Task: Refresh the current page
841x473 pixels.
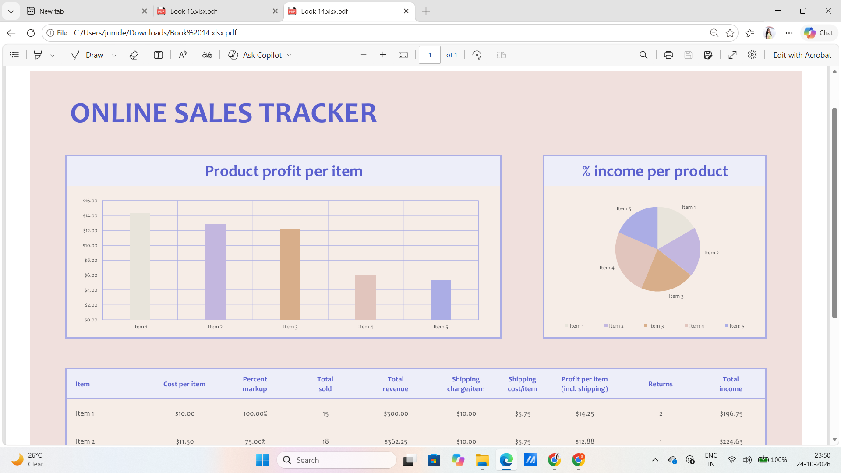Action: (x=31, y=33)
